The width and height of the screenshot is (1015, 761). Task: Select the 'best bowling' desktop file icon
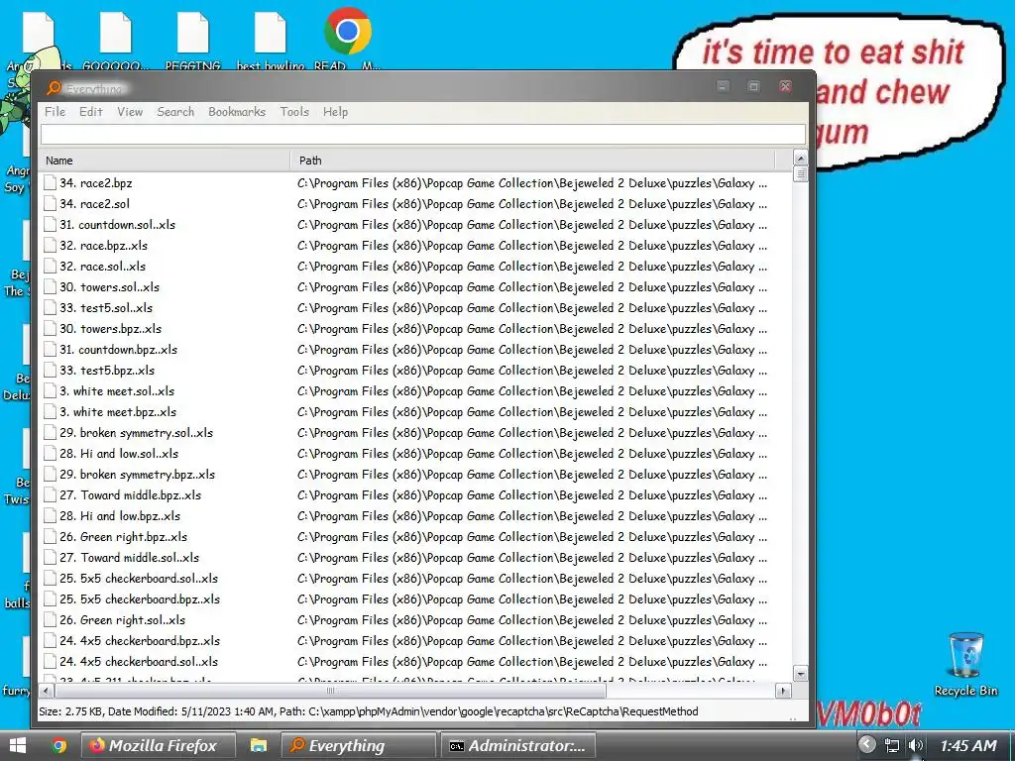(x=271, y=41)
